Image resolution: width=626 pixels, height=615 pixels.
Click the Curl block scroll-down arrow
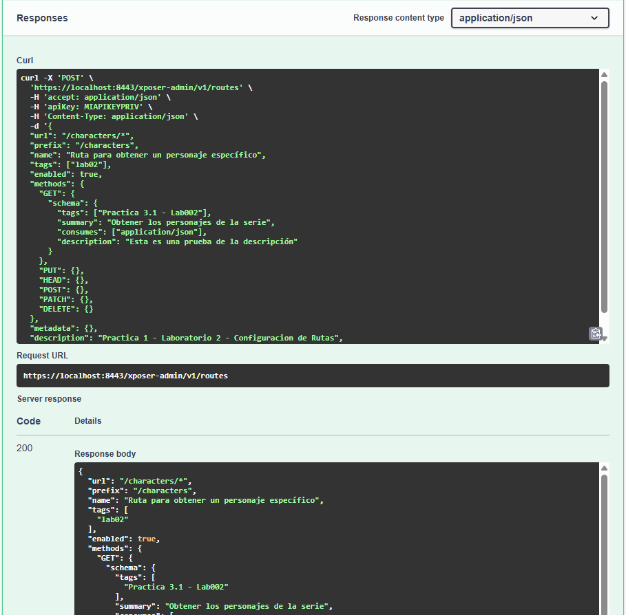click(x=604, y=338)
